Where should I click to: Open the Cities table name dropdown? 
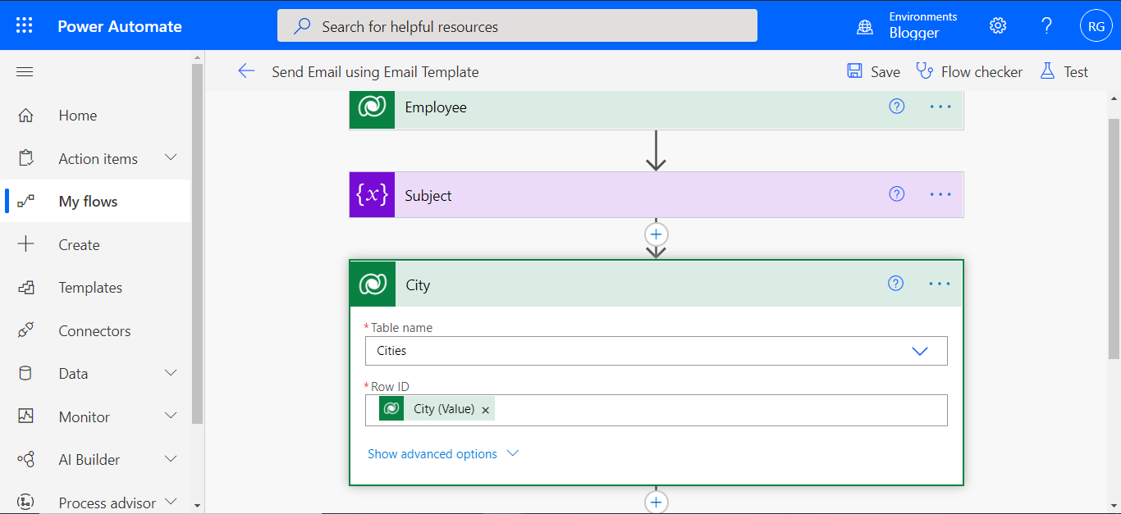[919, 351]
